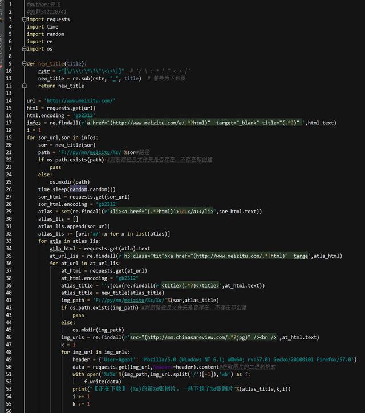The height and width of the screenshot is (413, 365).
Task: Click the fold end marker beside return new_title
Action: pyautogui.click(x=24, y=86)
